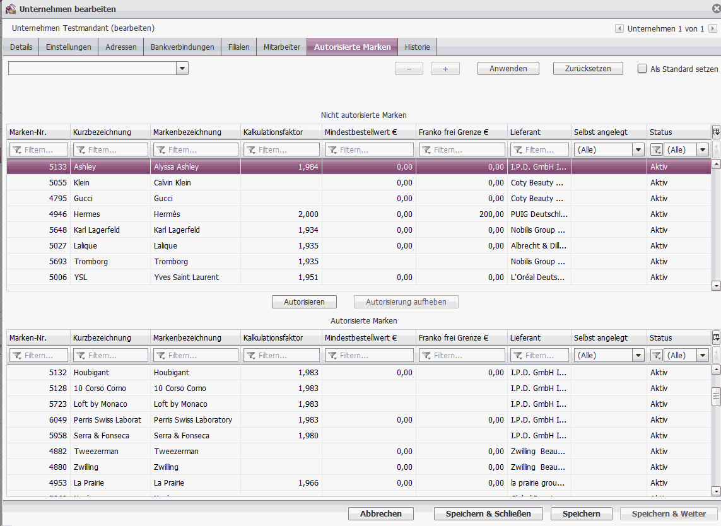Select the Calvin Klein brand row
The width and height of the screenshot is (721, 526).
[x=359, y=182]
